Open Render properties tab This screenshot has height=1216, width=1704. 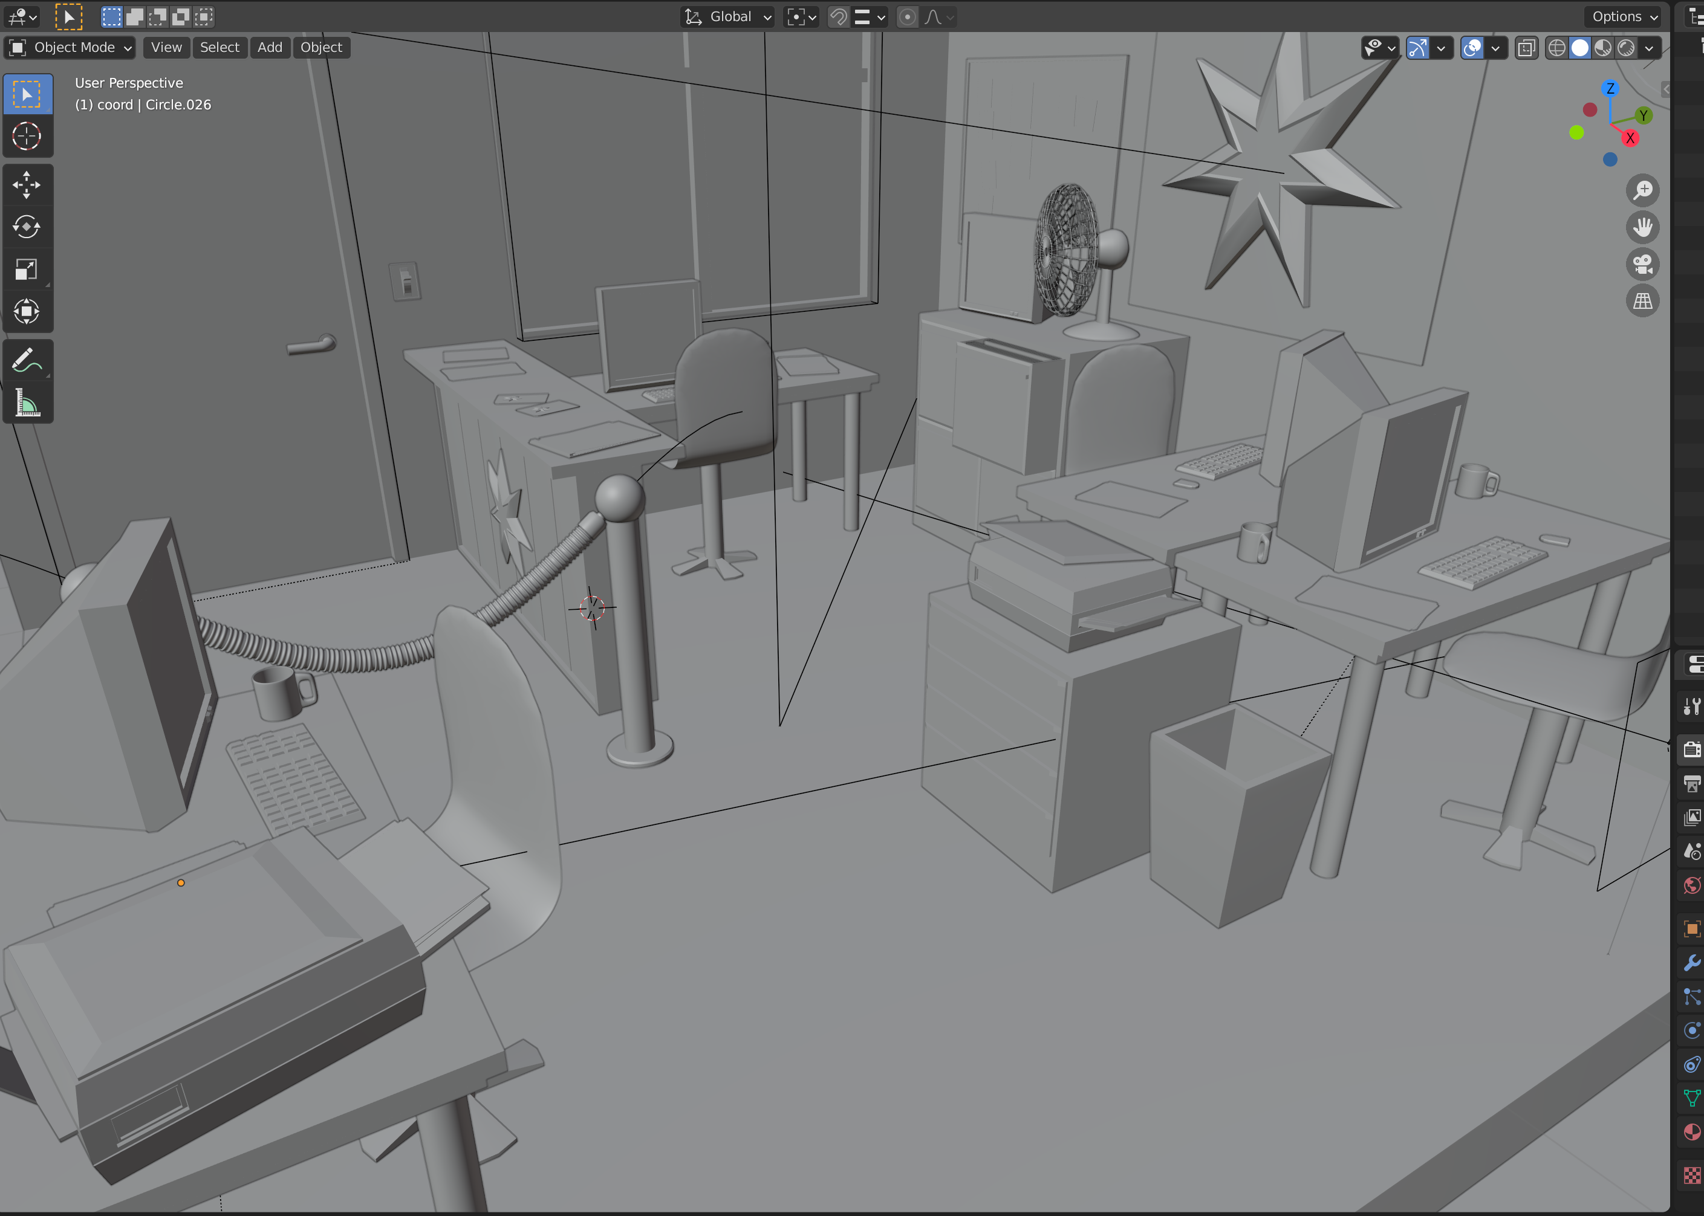tap(1691, 749)
